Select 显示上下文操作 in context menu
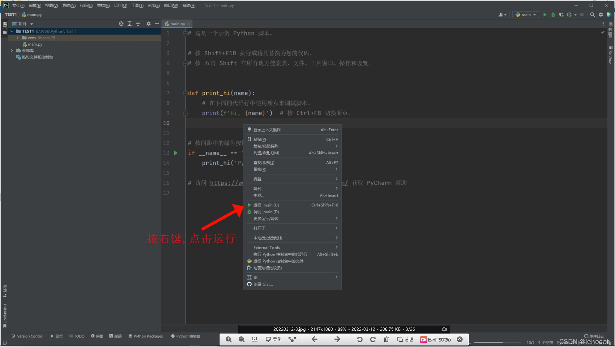 293,130
